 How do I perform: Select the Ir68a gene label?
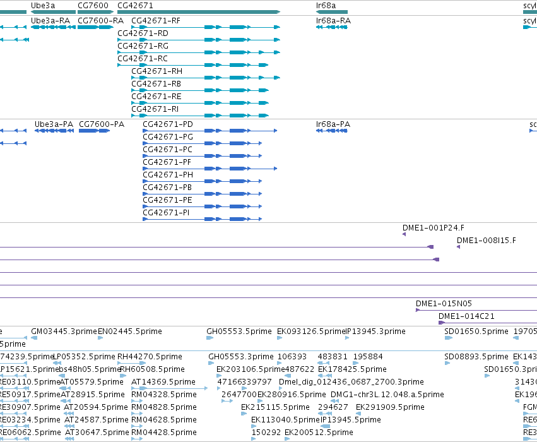pos(326,6)
